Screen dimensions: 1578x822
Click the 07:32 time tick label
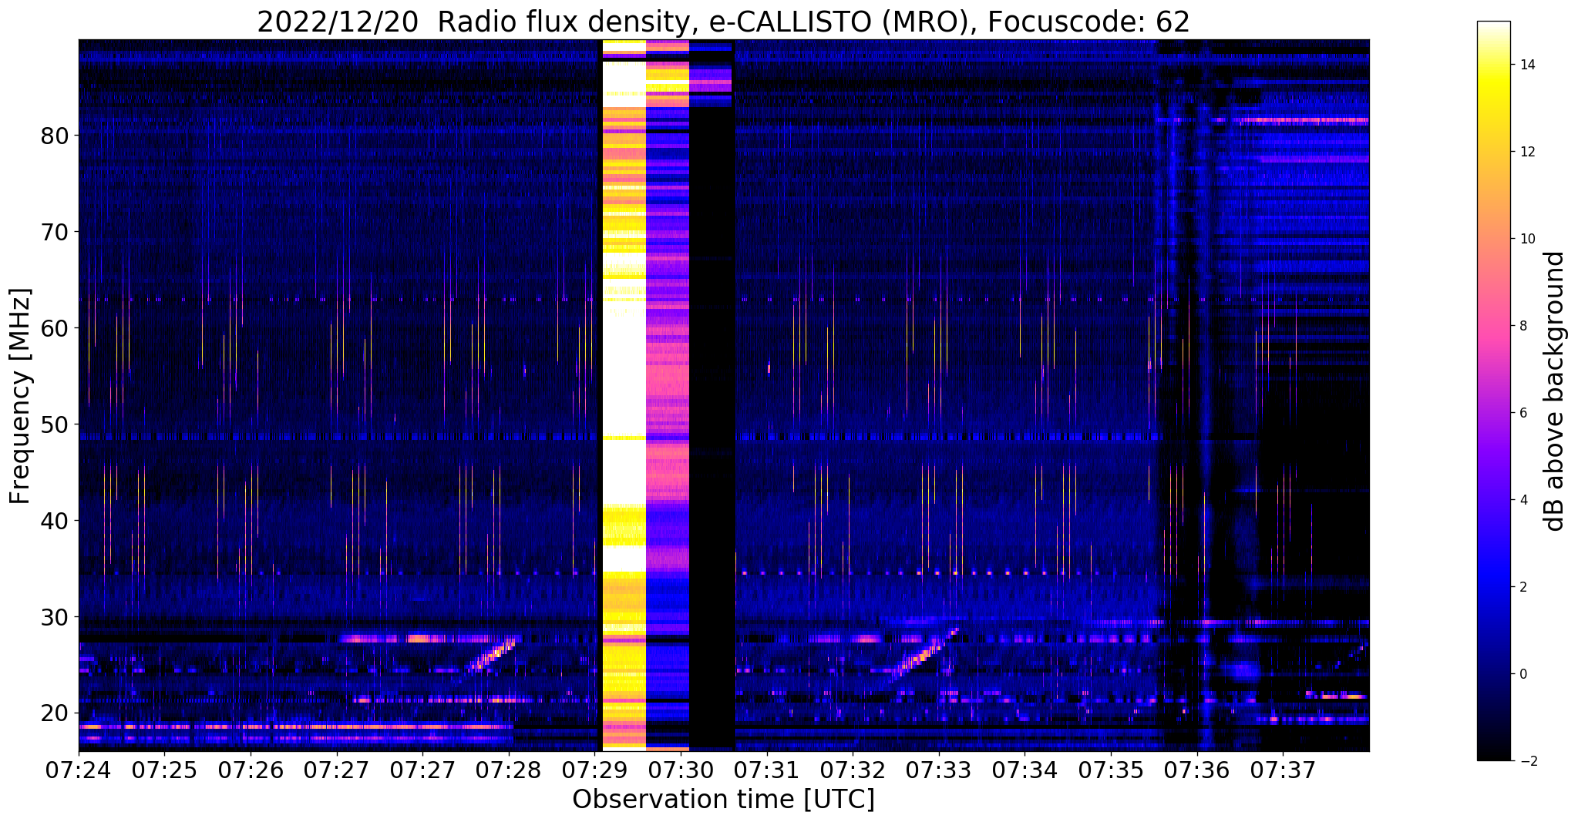coord(853,770)
